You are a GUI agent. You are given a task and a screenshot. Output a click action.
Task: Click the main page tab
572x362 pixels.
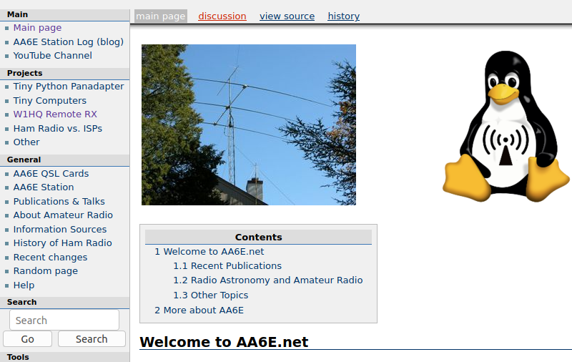click(160, 16)
